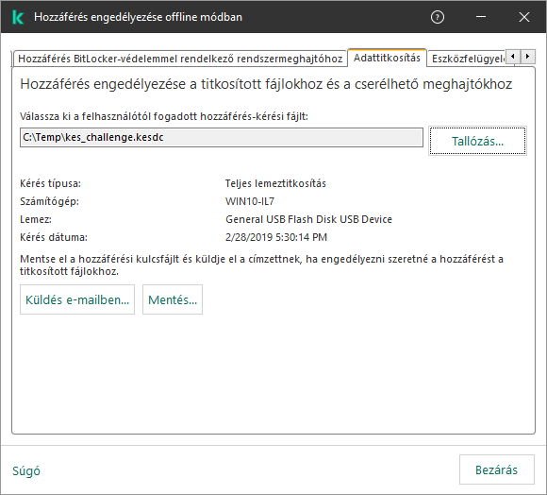The image size is (547, 495).
Task: Click the Bezárás button
Action: pos(496,469)
